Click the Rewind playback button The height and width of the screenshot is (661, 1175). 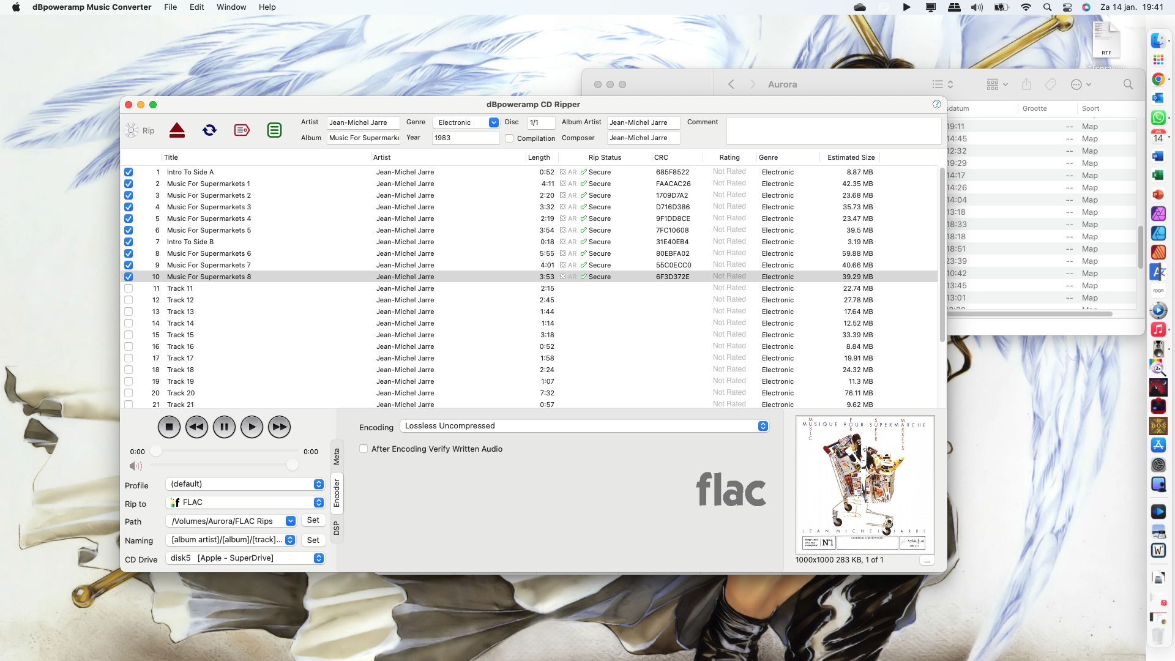[196, 427]
